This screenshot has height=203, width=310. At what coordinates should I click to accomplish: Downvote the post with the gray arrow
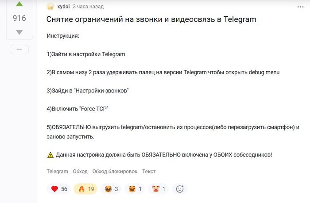click(19, 32)
